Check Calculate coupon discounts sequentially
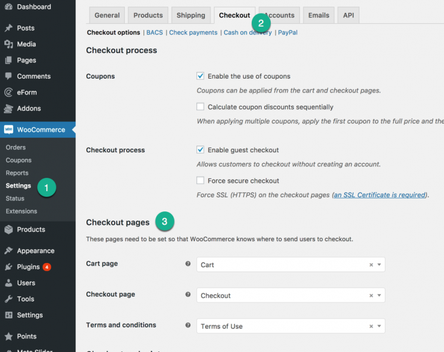Viewport: 444px width, 352px height. coord(200,107)
